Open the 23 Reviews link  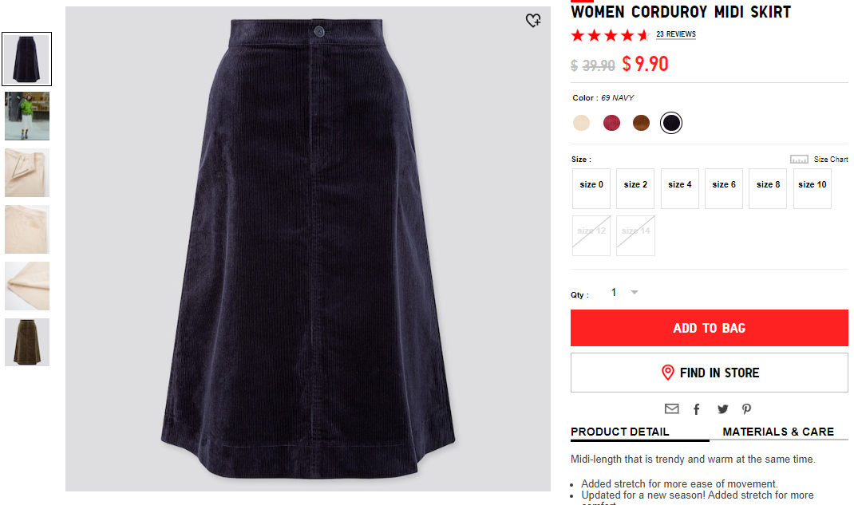(676, 34)
